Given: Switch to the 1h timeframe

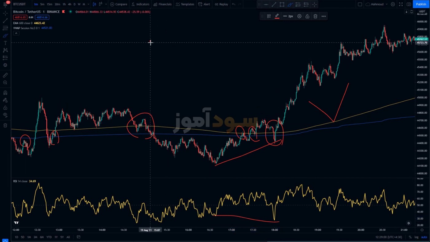Looking at the screenshot, I should click(x=64, y=4).
